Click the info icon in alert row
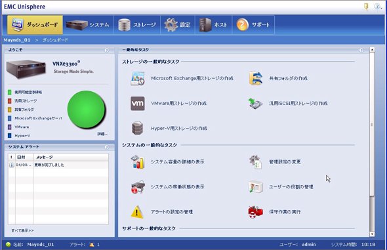387x250 pixels. (11, 165)
